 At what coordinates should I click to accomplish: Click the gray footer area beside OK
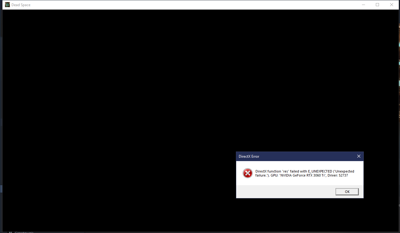285,192
